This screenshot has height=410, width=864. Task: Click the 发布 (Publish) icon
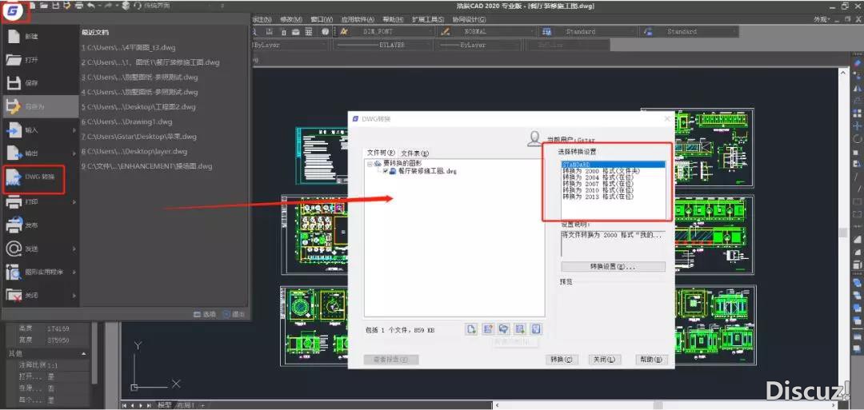point(14,225)
